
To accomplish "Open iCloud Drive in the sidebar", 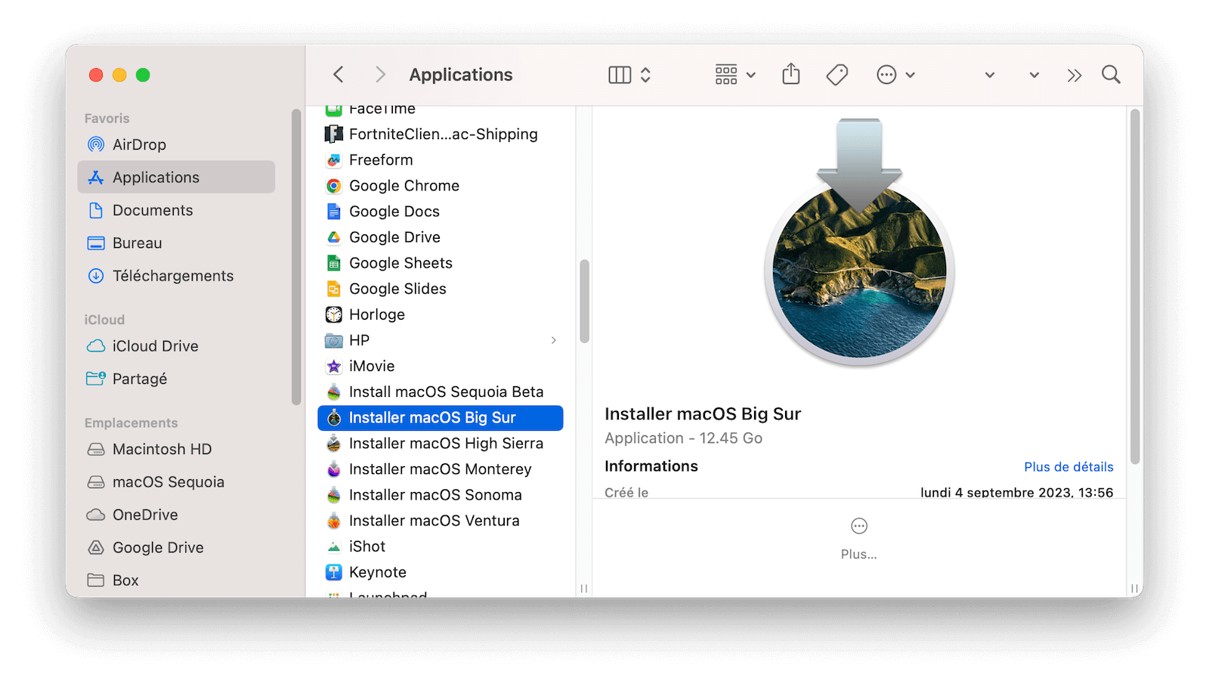I will [x=176, y=346].
